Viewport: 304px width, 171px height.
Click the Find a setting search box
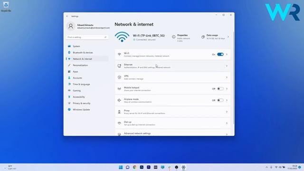coord(87,37)
